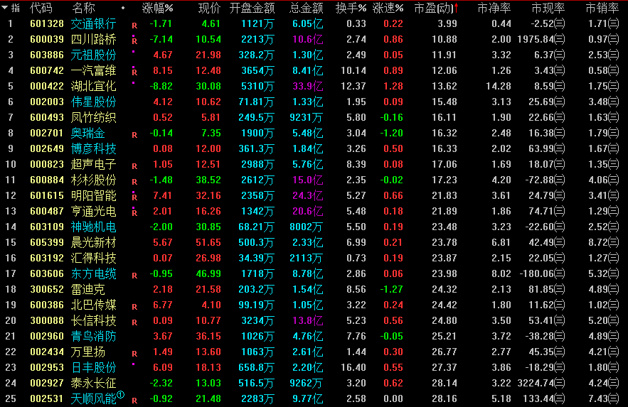The height and width of the screenshot is (407, 628).
Task: Click the (三) icon beside 市销率 5.32
Action: coord(614,273)
